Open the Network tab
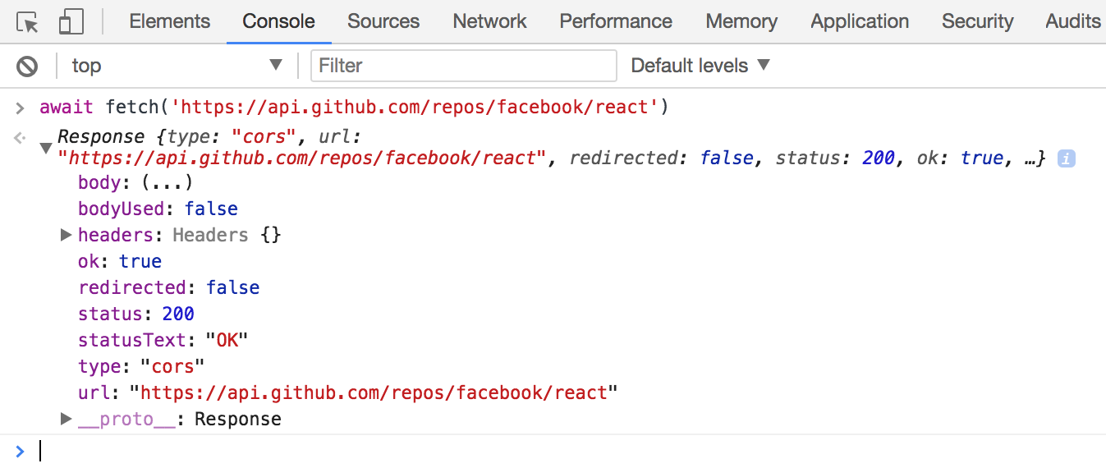1106x468 pixels. (489, 21)
